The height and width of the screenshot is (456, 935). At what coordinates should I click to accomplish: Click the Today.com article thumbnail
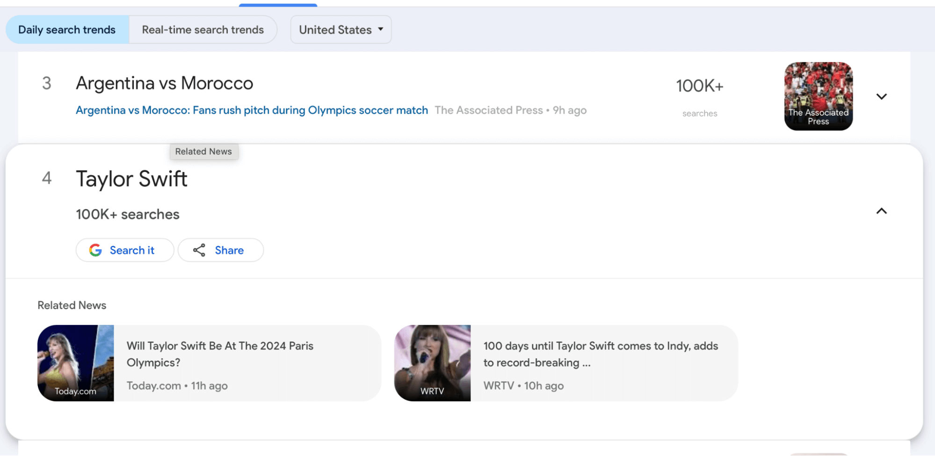coord(75,363)
